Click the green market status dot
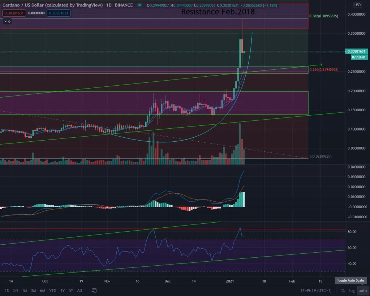370x296 pixels. pyautogui.click(x=140, y=5)
